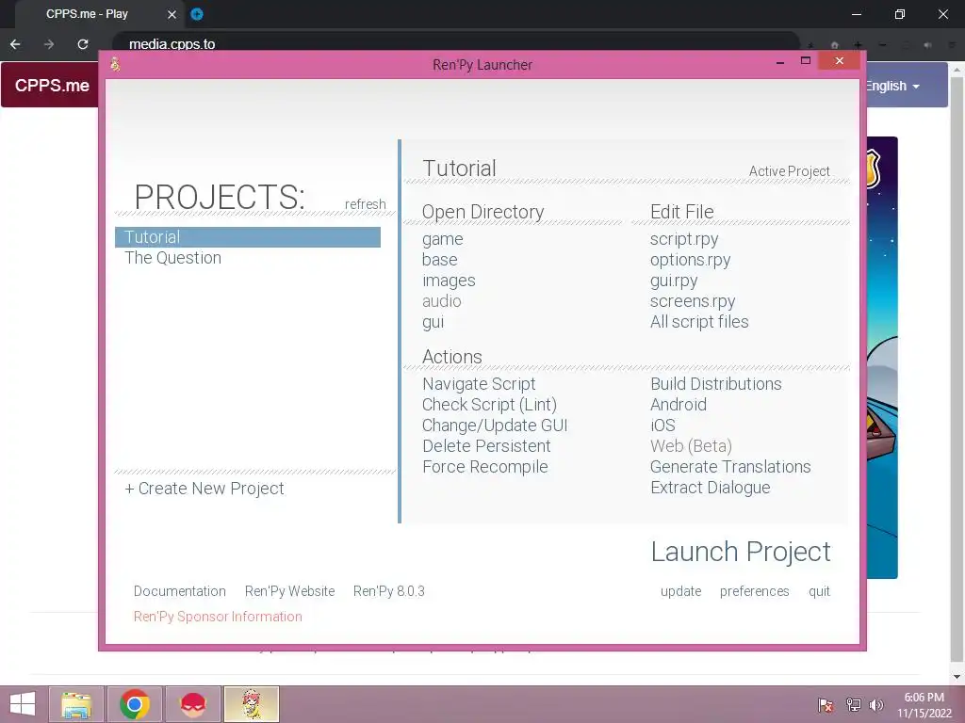Open the iOS build option
The height and width of the screenshot is (723, 965).
662,426
